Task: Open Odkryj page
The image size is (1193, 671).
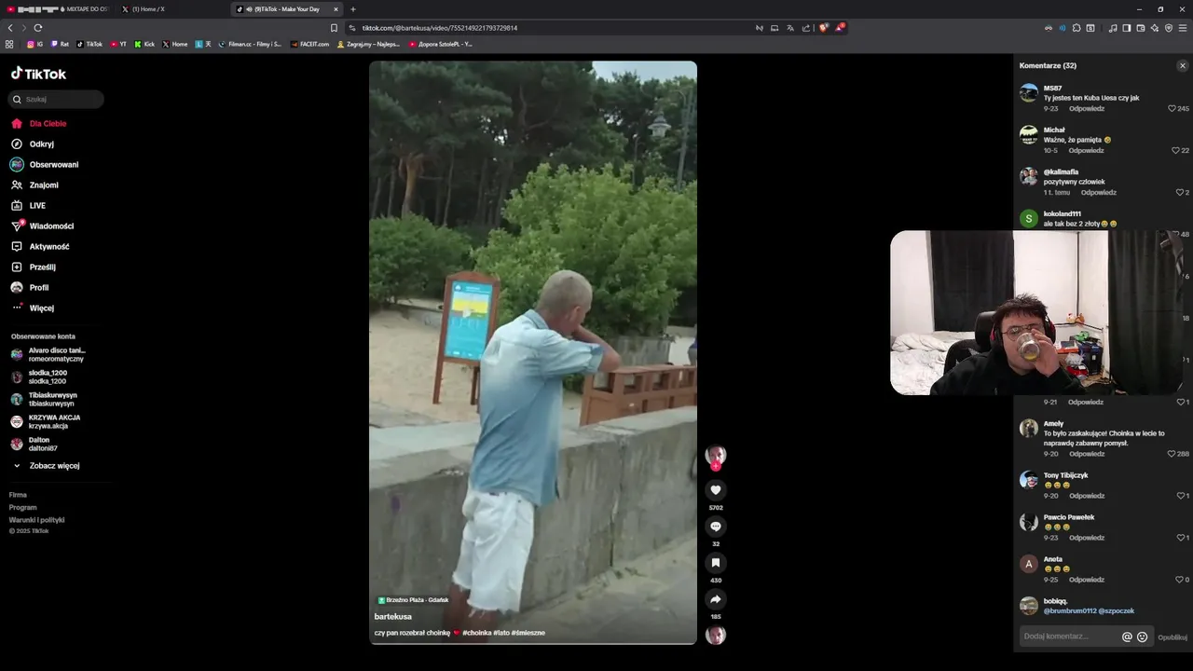Action: pos(33,144)
